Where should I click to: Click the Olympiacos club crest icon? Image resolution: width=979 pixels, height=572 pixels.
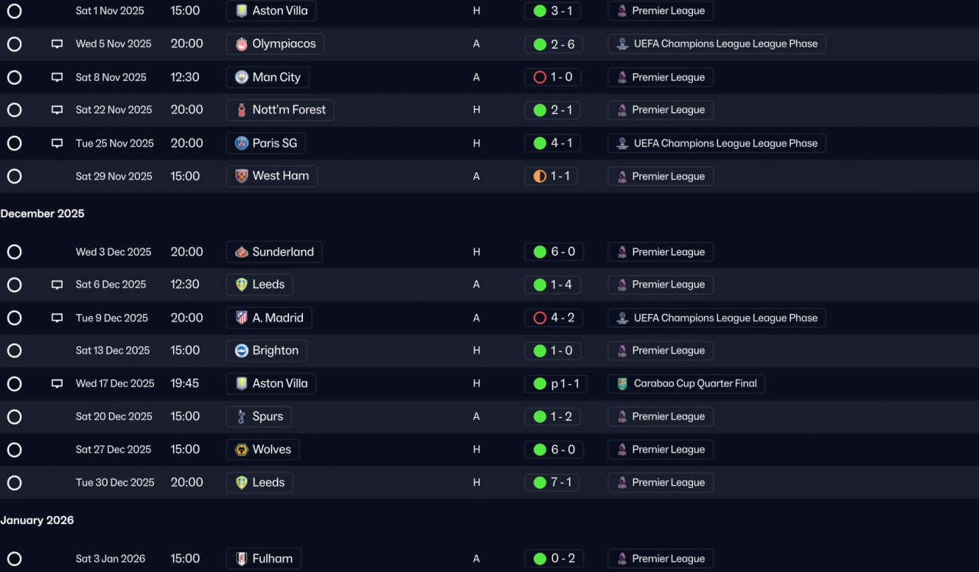click(242, 44)
